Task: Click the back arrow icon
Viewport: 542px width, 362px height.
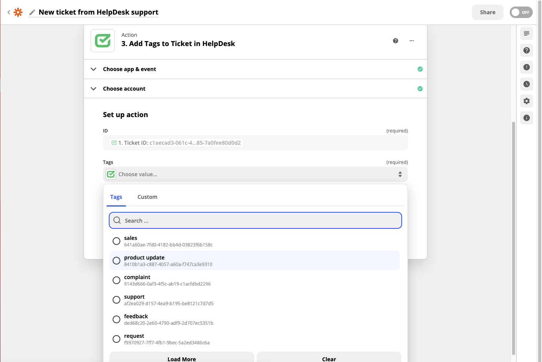Action: point(8,12)
